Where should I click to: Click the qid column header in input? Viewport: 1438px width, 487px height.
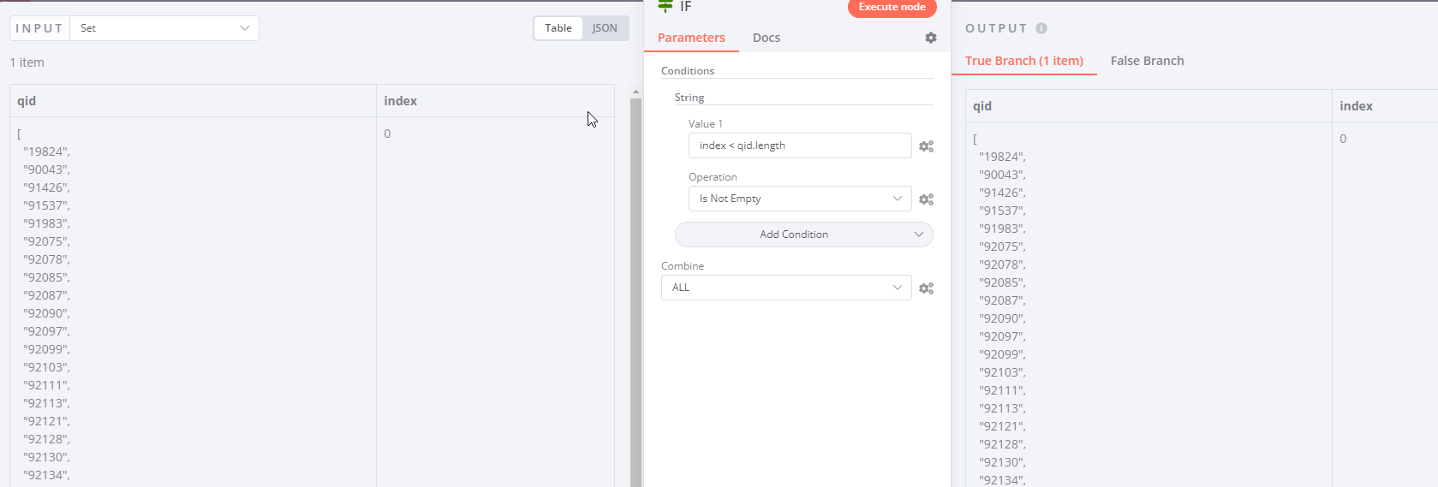tap(27, 101)
